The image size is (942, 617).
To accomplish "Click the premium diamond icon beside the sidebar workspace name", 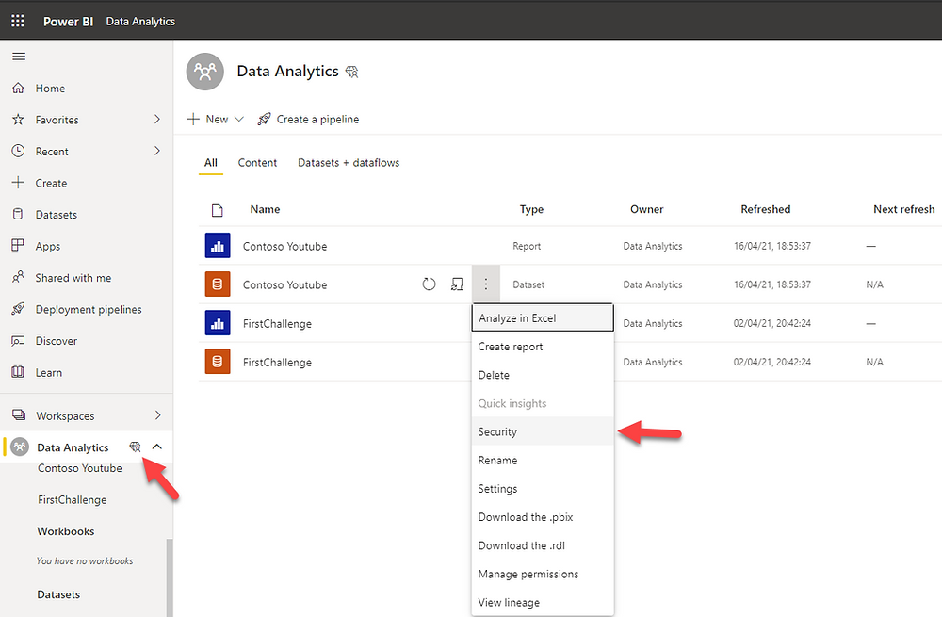I will [x=135, y=447].
